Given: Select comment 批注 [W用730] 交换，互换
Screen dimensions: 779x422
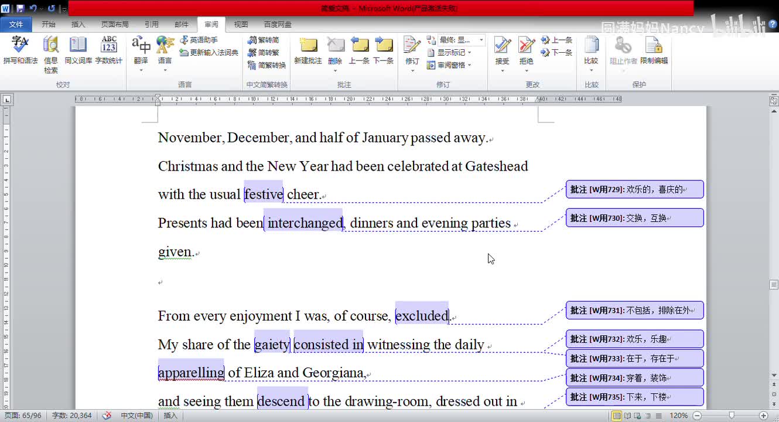Looking at the screenshot, I should click(634, 218).
